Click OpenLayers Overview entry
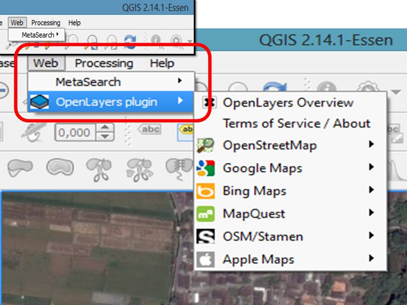The height and width of the screenshot is (305, 407). click(288, 102)
